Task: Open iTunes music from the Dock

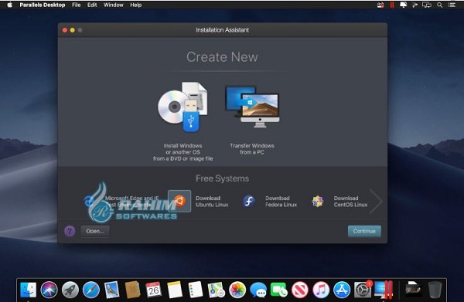Action: point(321,290)
